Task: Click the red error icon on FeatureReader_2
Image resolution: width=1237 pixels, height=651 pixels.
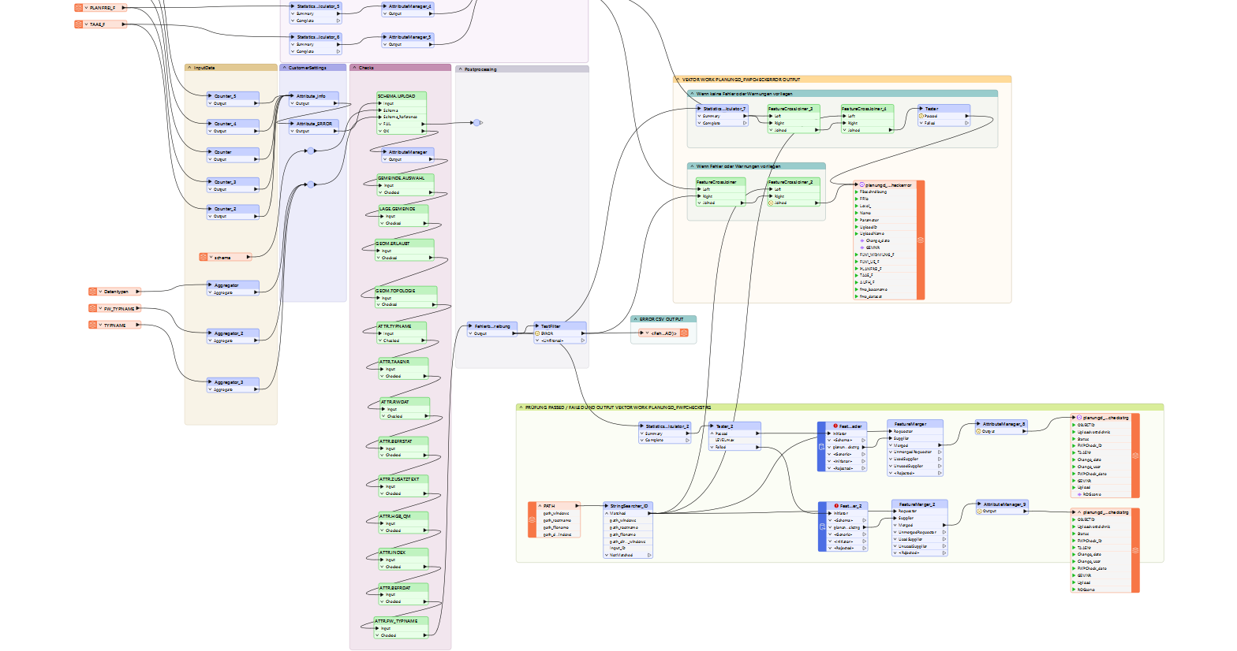Action: [835, 506]
